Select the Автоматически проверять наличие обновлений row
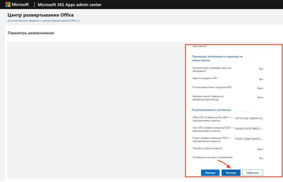The width and height of the screenshot is (283, 182). (x=228, y=69)
